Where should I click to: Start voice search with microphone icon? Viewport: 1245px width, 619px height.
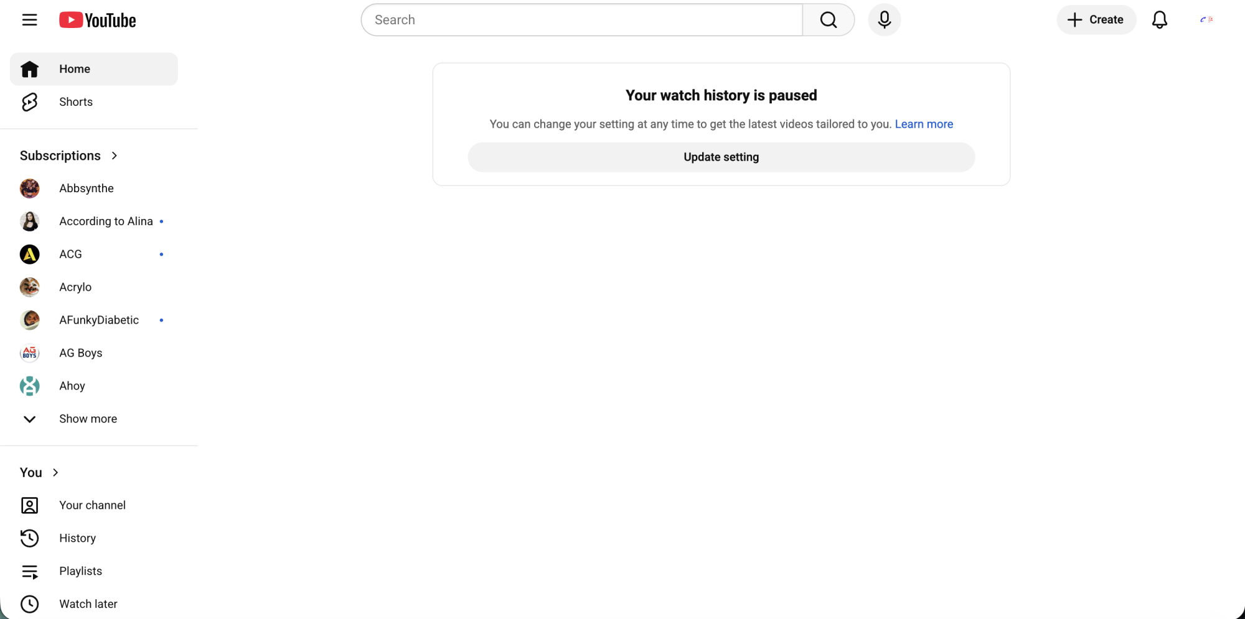point(884,20)
